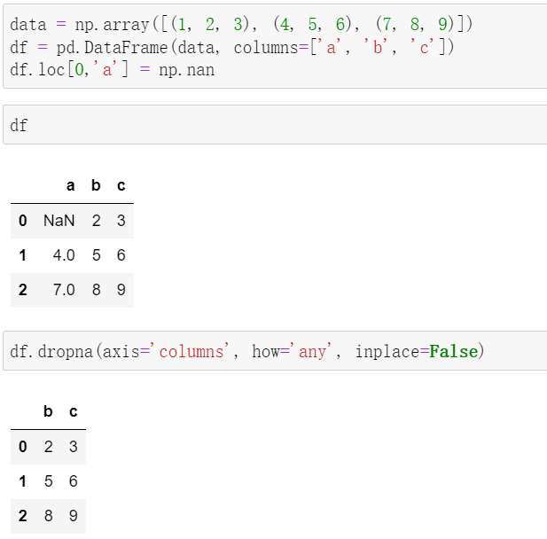Click np.nan in the first code cell
The image size is (547, 539).
[186, 69]
